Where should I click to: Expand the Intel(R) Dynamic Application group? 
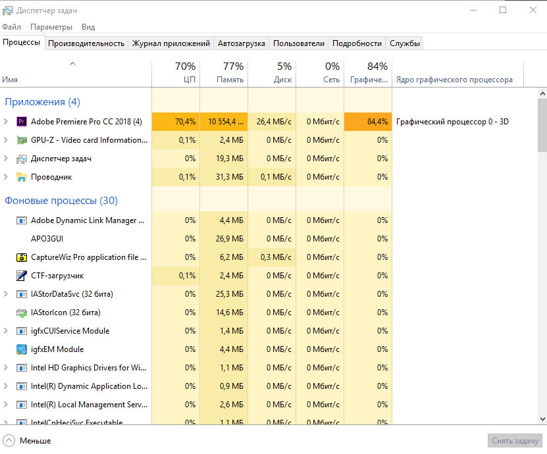pos(5,386)
